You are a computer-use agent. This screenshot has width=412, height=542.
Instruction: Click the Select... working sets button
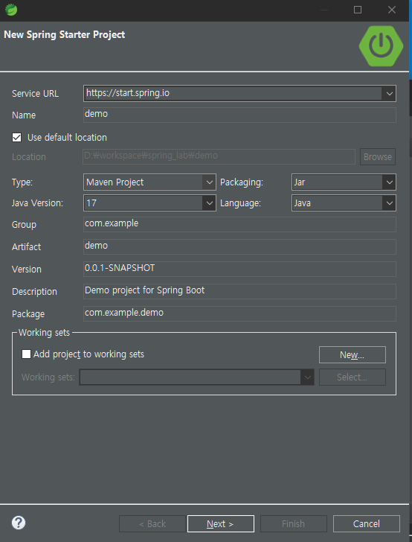coord(353,377)
